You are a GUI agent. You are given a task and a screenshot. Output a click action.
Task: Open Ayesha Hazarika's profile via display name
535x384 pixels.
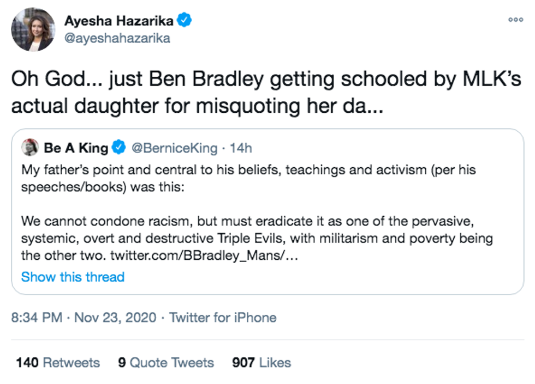coord(119,21)
